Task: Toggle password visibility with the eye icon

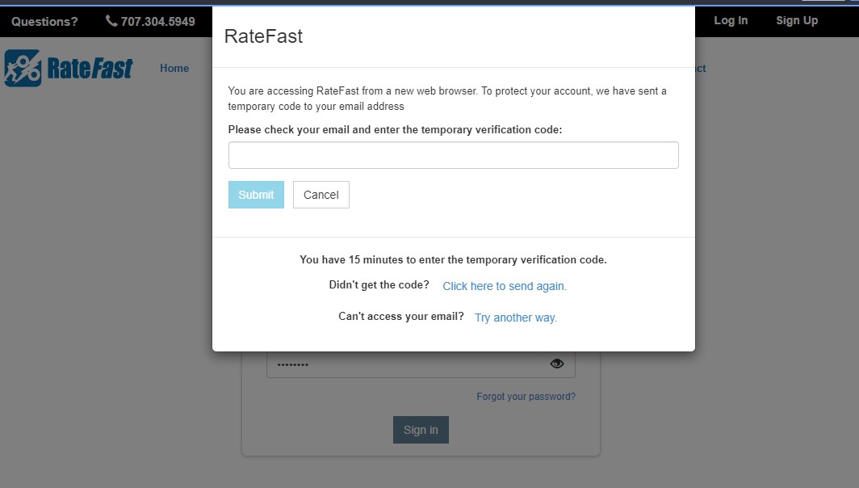Action: 556,364
